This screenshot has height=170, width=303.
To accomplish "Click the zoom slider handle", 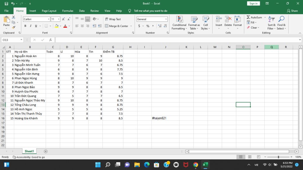I will 278,157.
